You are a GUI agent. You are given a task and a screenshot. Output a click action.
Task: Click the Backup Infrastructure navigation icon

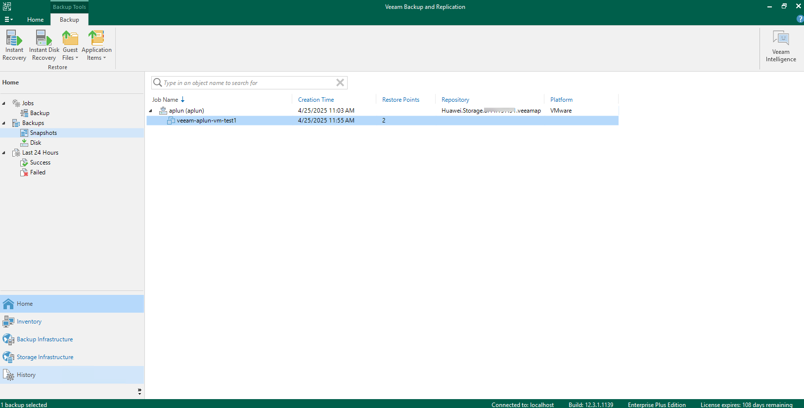pyautogui.click(x=8, y=339)
